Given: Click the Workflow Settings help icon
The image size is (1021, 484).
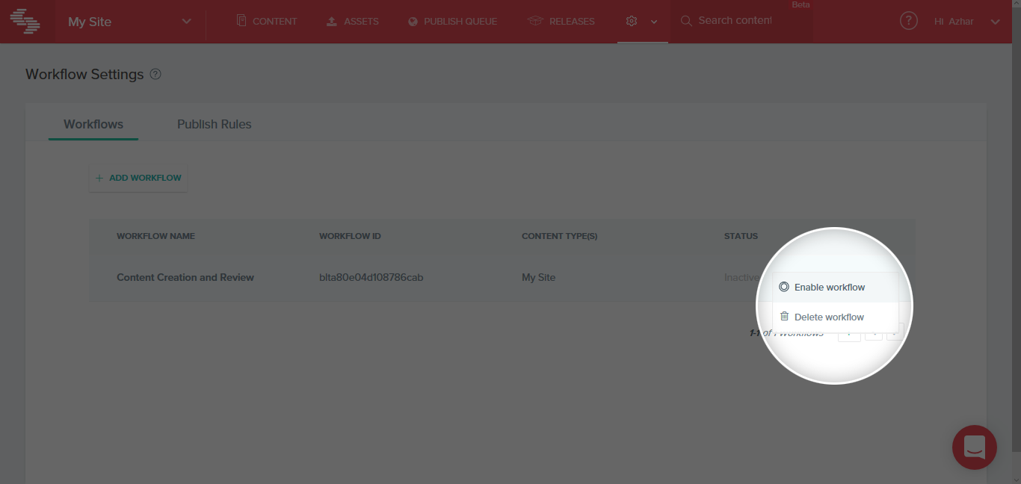Looking at the screenshot, I should pyautogui.click(x=155, y=74).
